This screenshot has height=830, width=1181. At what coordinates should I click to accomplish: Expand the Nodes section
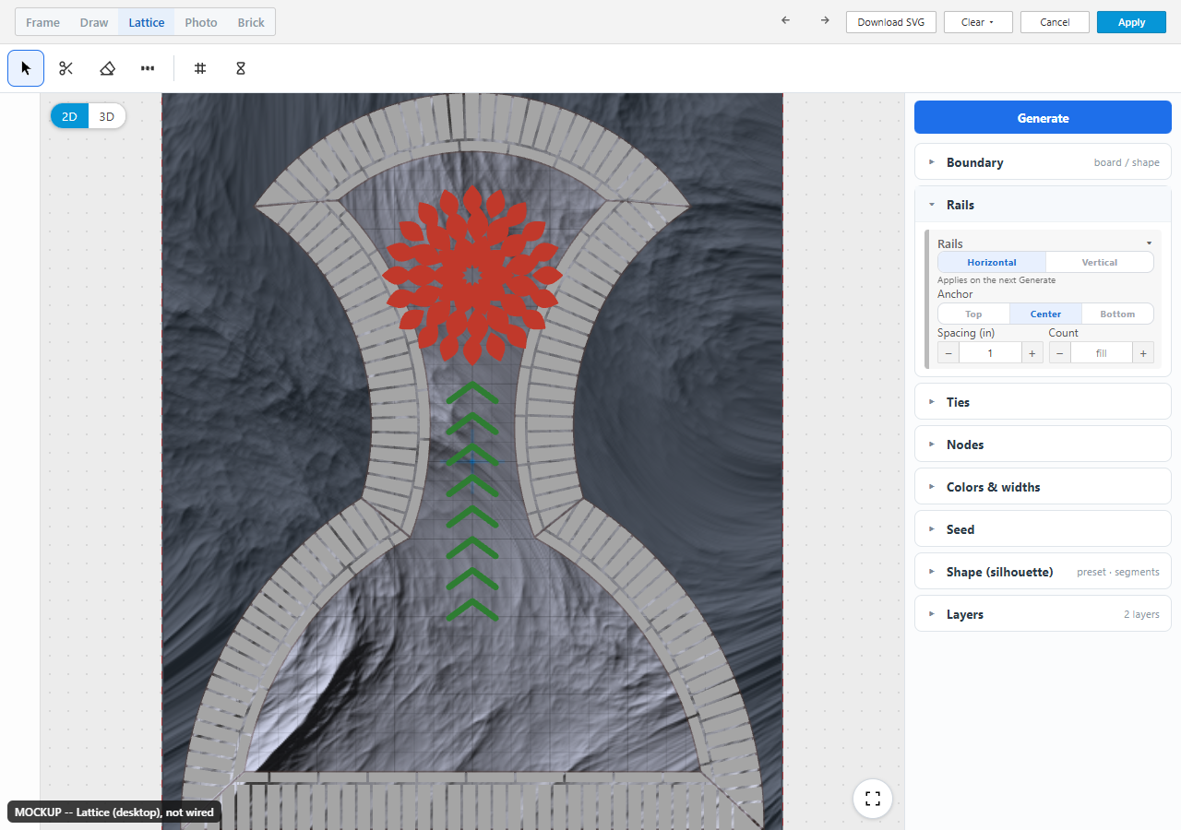tap(1043, 445)
